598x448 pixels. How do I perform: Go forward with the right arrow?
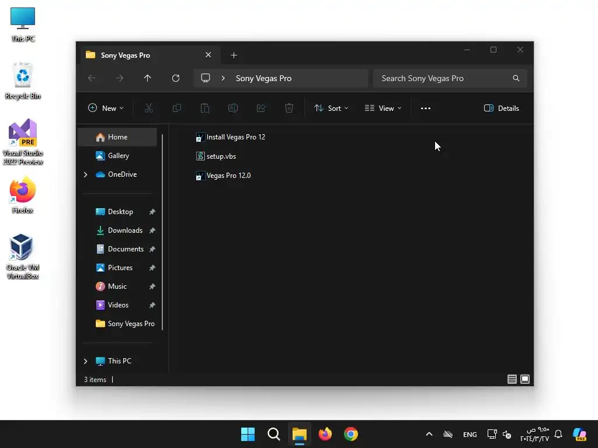coord(120,78)
